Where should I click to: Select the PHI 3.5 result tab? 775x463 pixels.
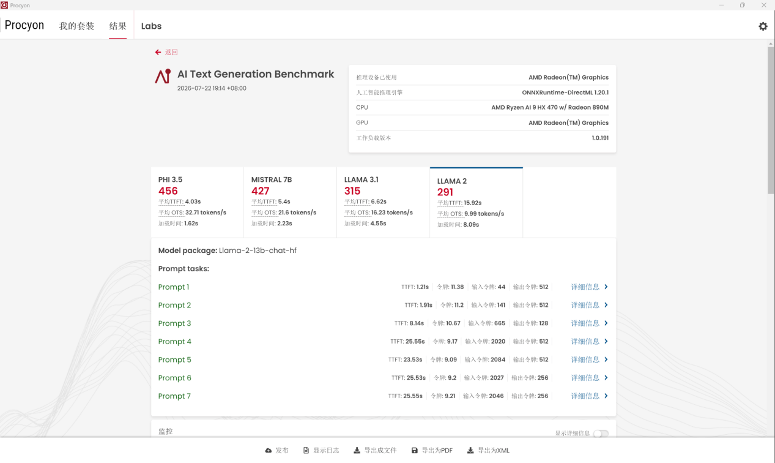click(x=197, y=202)
